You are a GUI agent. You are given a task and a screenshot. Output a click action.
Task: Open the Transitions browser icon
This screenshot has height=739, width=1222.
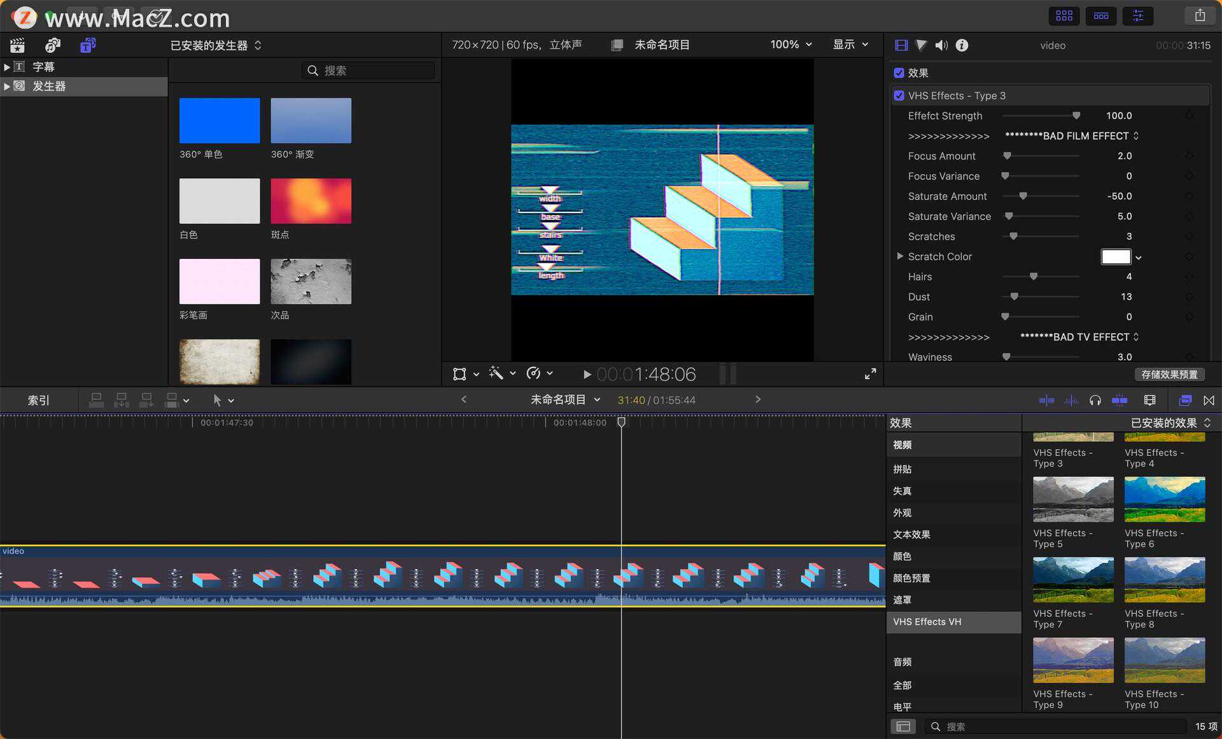tap(1209, 400)
